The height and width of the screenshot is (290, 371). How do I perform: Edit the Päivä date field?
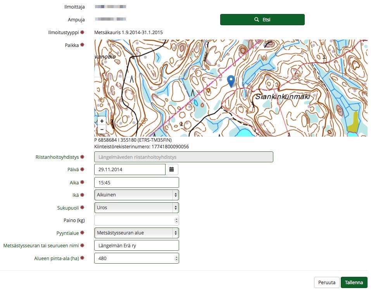pos(129,169)
